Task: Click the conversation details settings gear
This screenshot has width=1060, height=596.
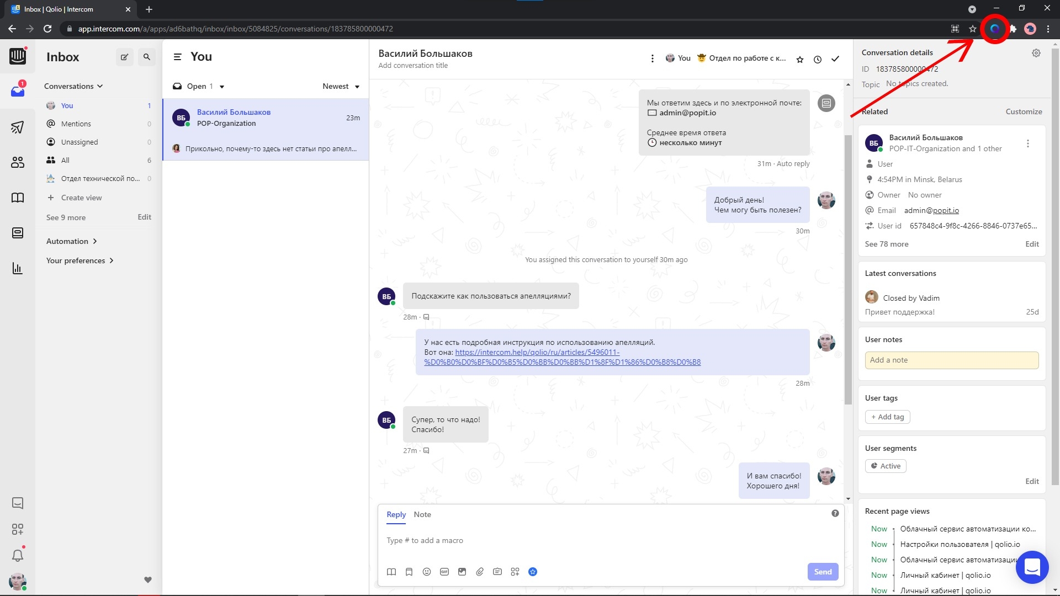Action: [x=1036, y=53]
